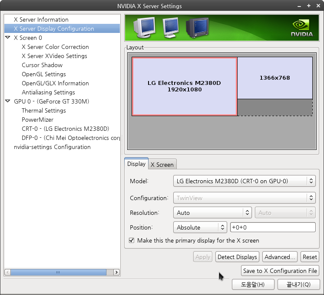The height and width of the screenshot is (295, 324).
Task: Select the 1366x768 display box in layout
Action: pyautogui.click(x=275, y=78)
